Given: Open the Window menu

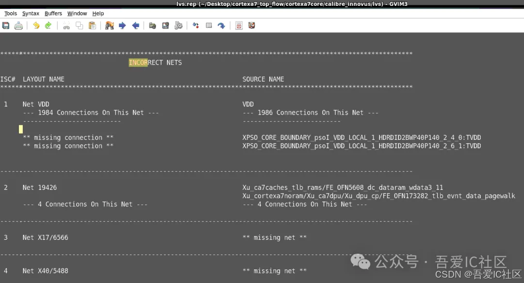Looking at the screenshot, I should click(77, 13).
